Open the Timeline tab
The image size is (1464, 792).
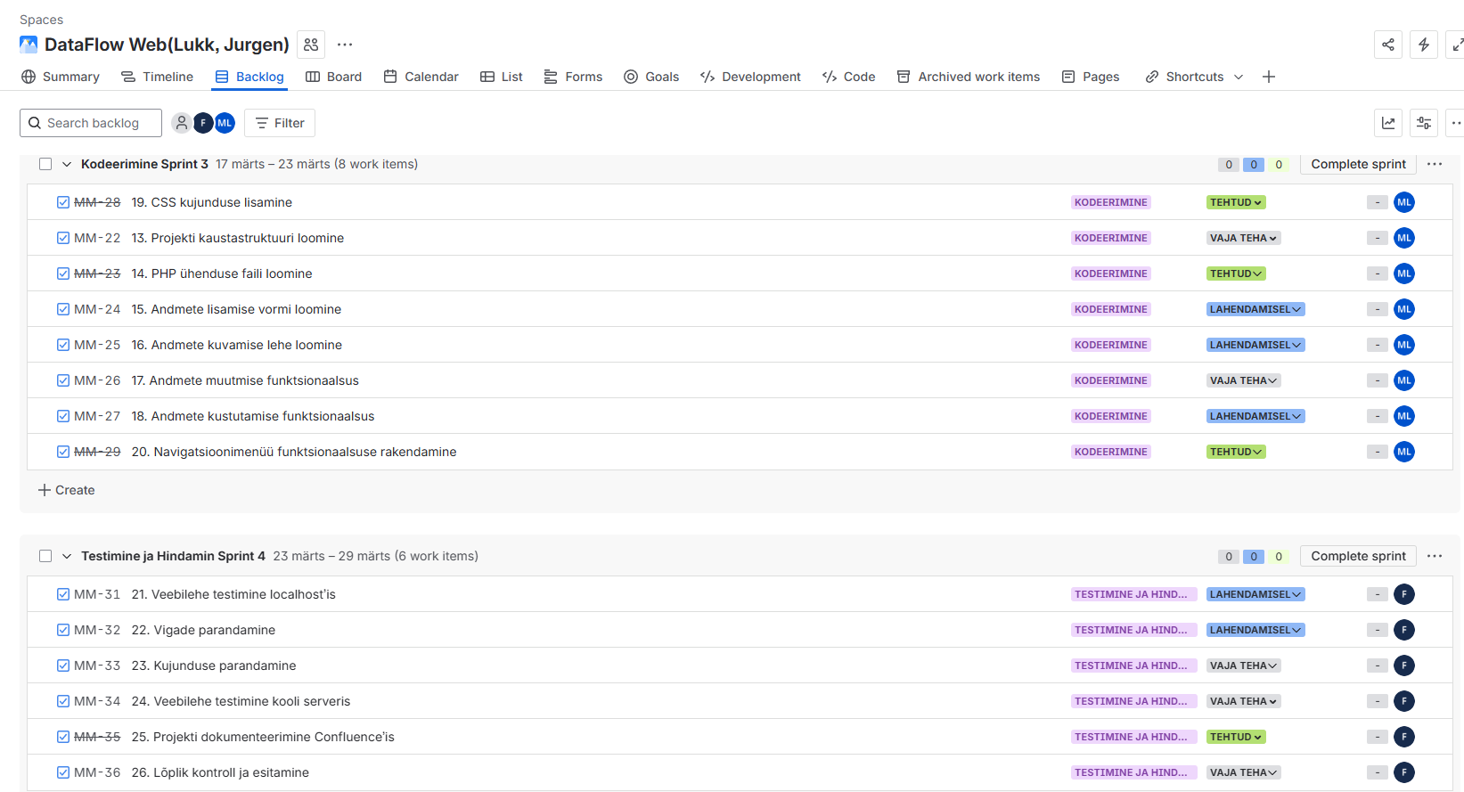[158, 77]
